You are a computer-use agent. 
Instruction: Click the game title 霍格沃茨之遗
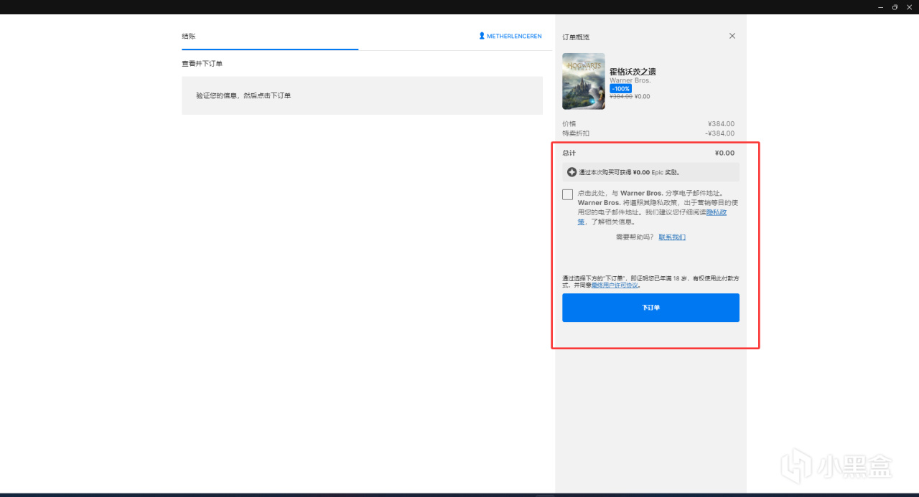[633, 72]
